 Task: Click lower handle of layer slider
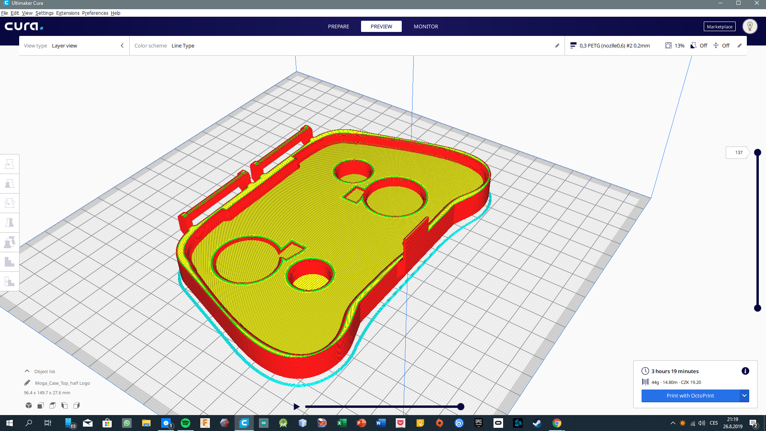(x=758, y=308)
